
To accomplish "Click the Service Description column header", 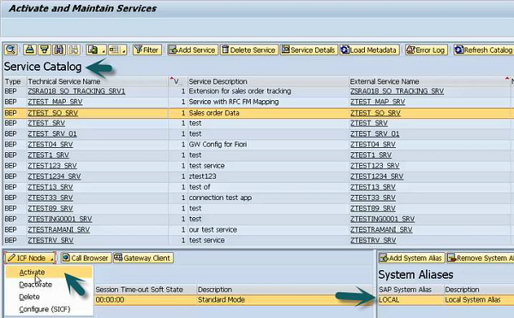I will point(268,81).
